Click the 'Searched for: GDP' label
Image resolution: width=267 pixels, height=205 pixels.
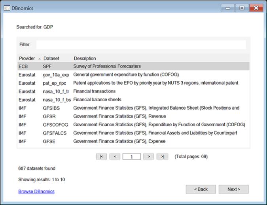coord(35,27)
